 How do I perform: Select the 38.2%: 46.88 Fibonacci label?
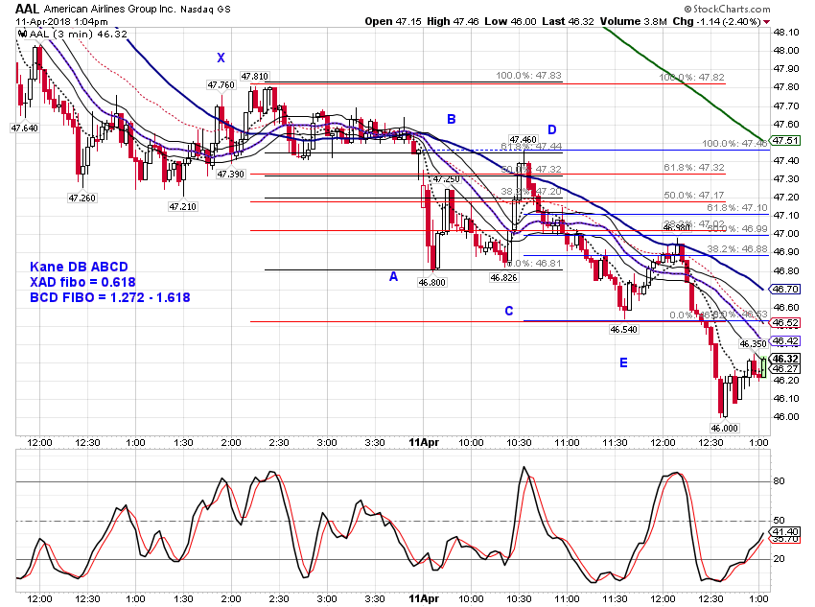(x=737, y=249)
